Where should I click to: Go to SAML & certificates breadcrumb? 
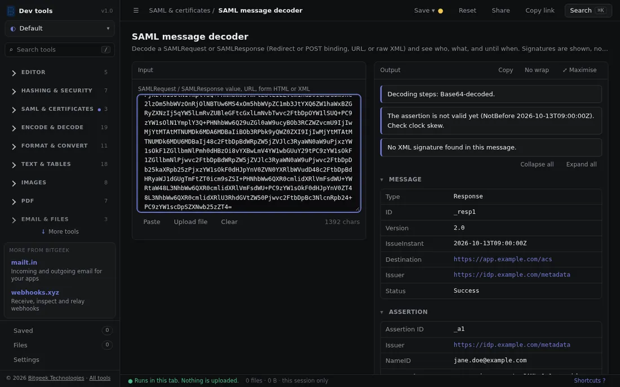[x=179, y=11]
